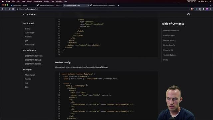Open the Brave Shields icon
Image resolution: width=213 pixels, height=120 pixels.
192,9
